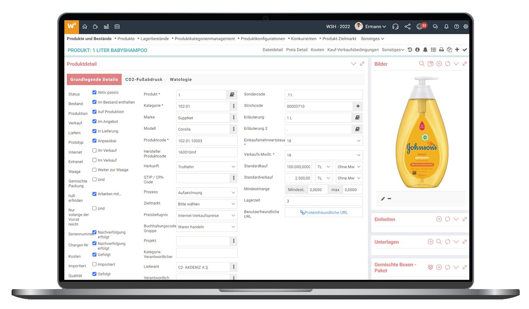The width and height of the screenshot is (529, 309).
Task: Open the calendar icon in top bar
Action: pos(117,27)
